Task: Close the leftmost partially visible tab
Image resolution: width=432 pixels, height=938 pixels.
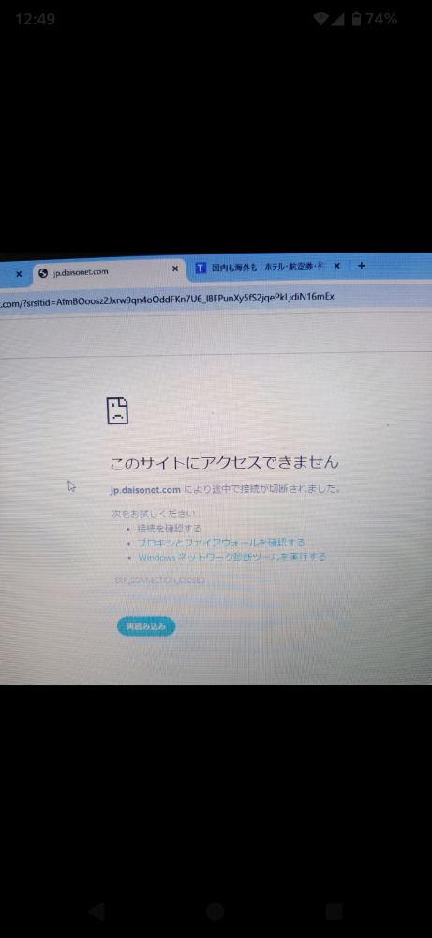Action: coord(19,274)
